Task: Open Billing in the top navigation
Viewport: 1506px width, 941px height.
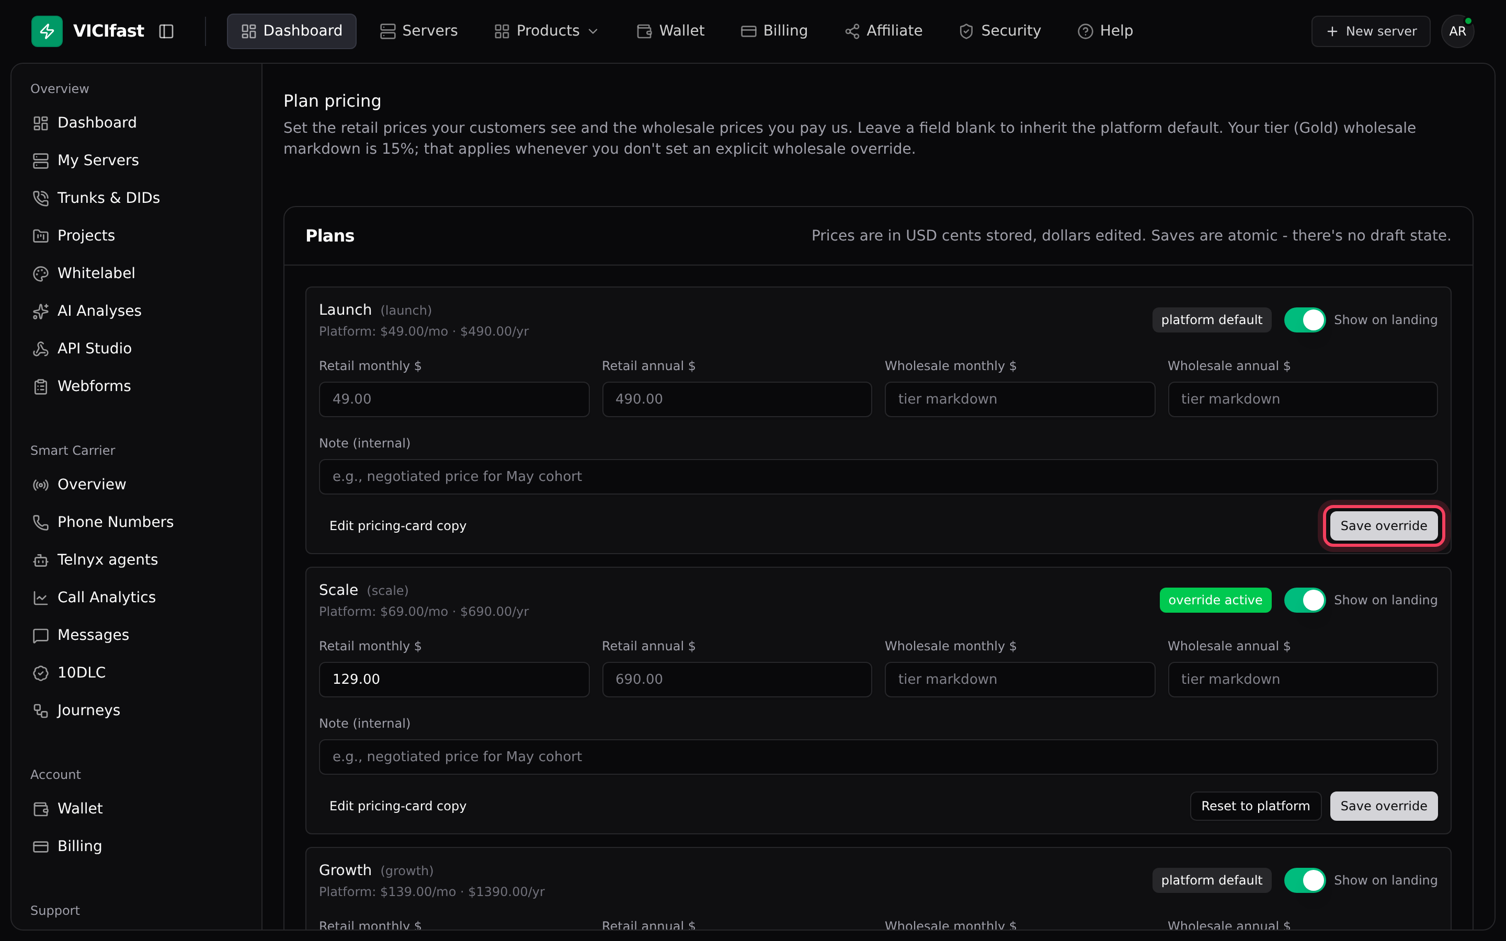Action: click(x=774, y=31)
